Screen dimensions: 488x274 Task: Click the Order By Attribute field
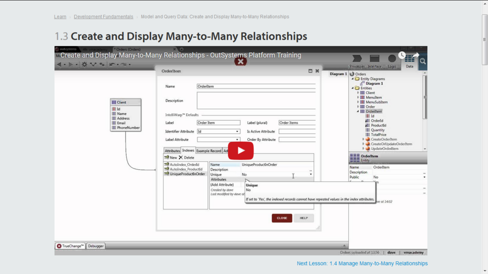click(297, 139)
